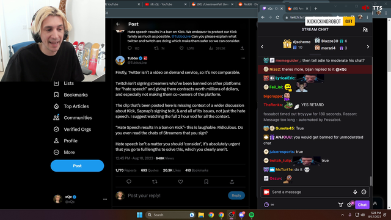Open the chat filter funnel icon

[341, 205]
